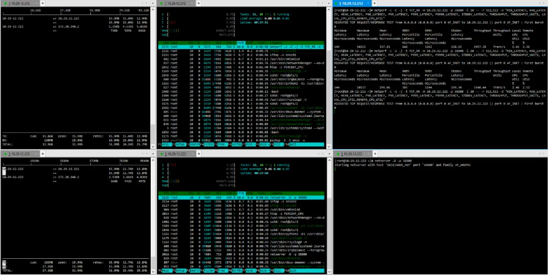Click the netserver command prompt line
The width and height of the screenshot is (548, 275).
click(373, 161)
